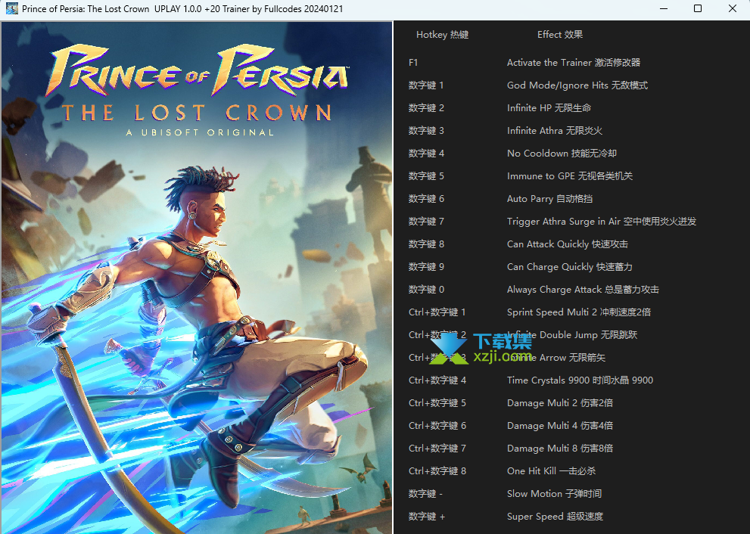Click 'Infinite Double Jump 无限跳跃' effect text
750x534 pixels.
572,335
